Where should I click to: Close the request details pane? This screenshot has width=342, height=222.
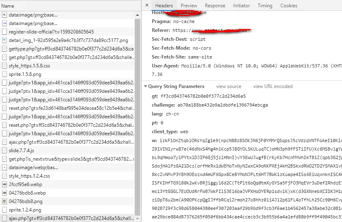point(147,5)
